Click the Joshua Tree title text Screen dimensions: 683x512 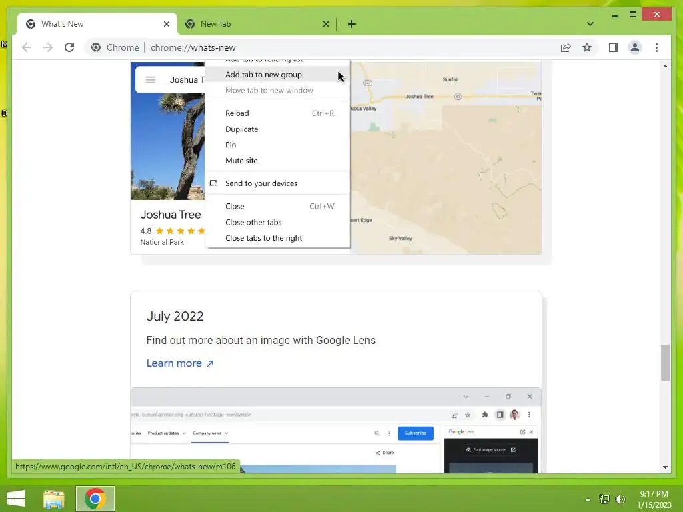point(171,215)
